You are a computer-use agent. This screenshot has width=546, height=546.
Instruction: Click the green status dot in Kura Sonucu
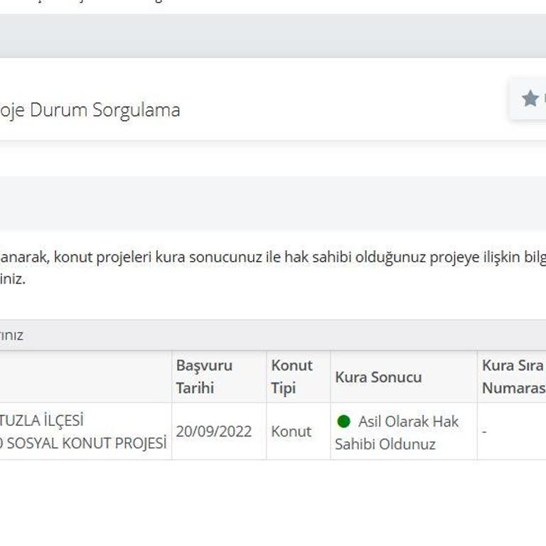(343, 422)
